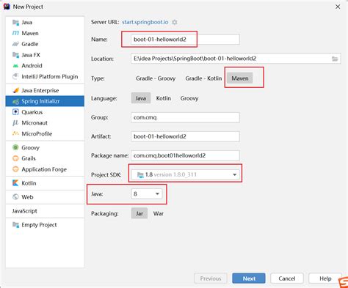Viewport: 348px width, 288px height.
Task: Select Gradle - Kotlin project type
Action: [x=203, y=78]
